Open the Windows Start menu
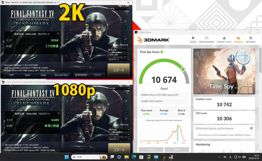262x161 pixels. point(67,157)
